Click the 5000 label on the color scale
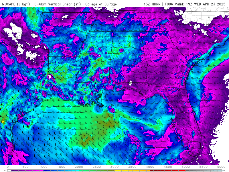Viewport: 229px width, 172px height. 185,167
